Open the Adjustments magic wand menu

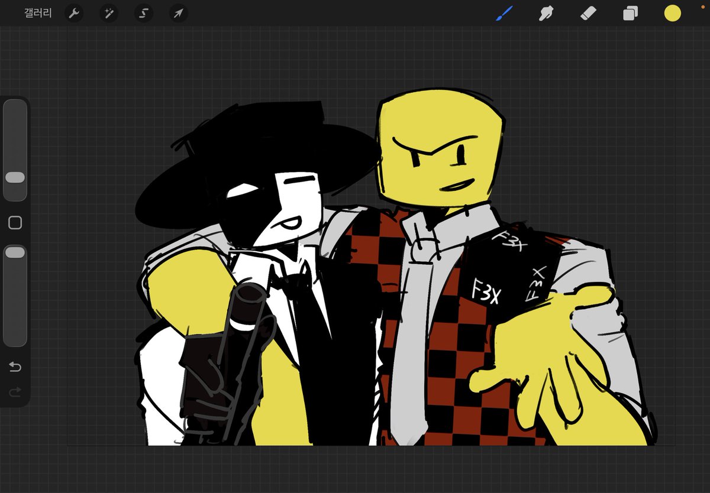(108, 13)
